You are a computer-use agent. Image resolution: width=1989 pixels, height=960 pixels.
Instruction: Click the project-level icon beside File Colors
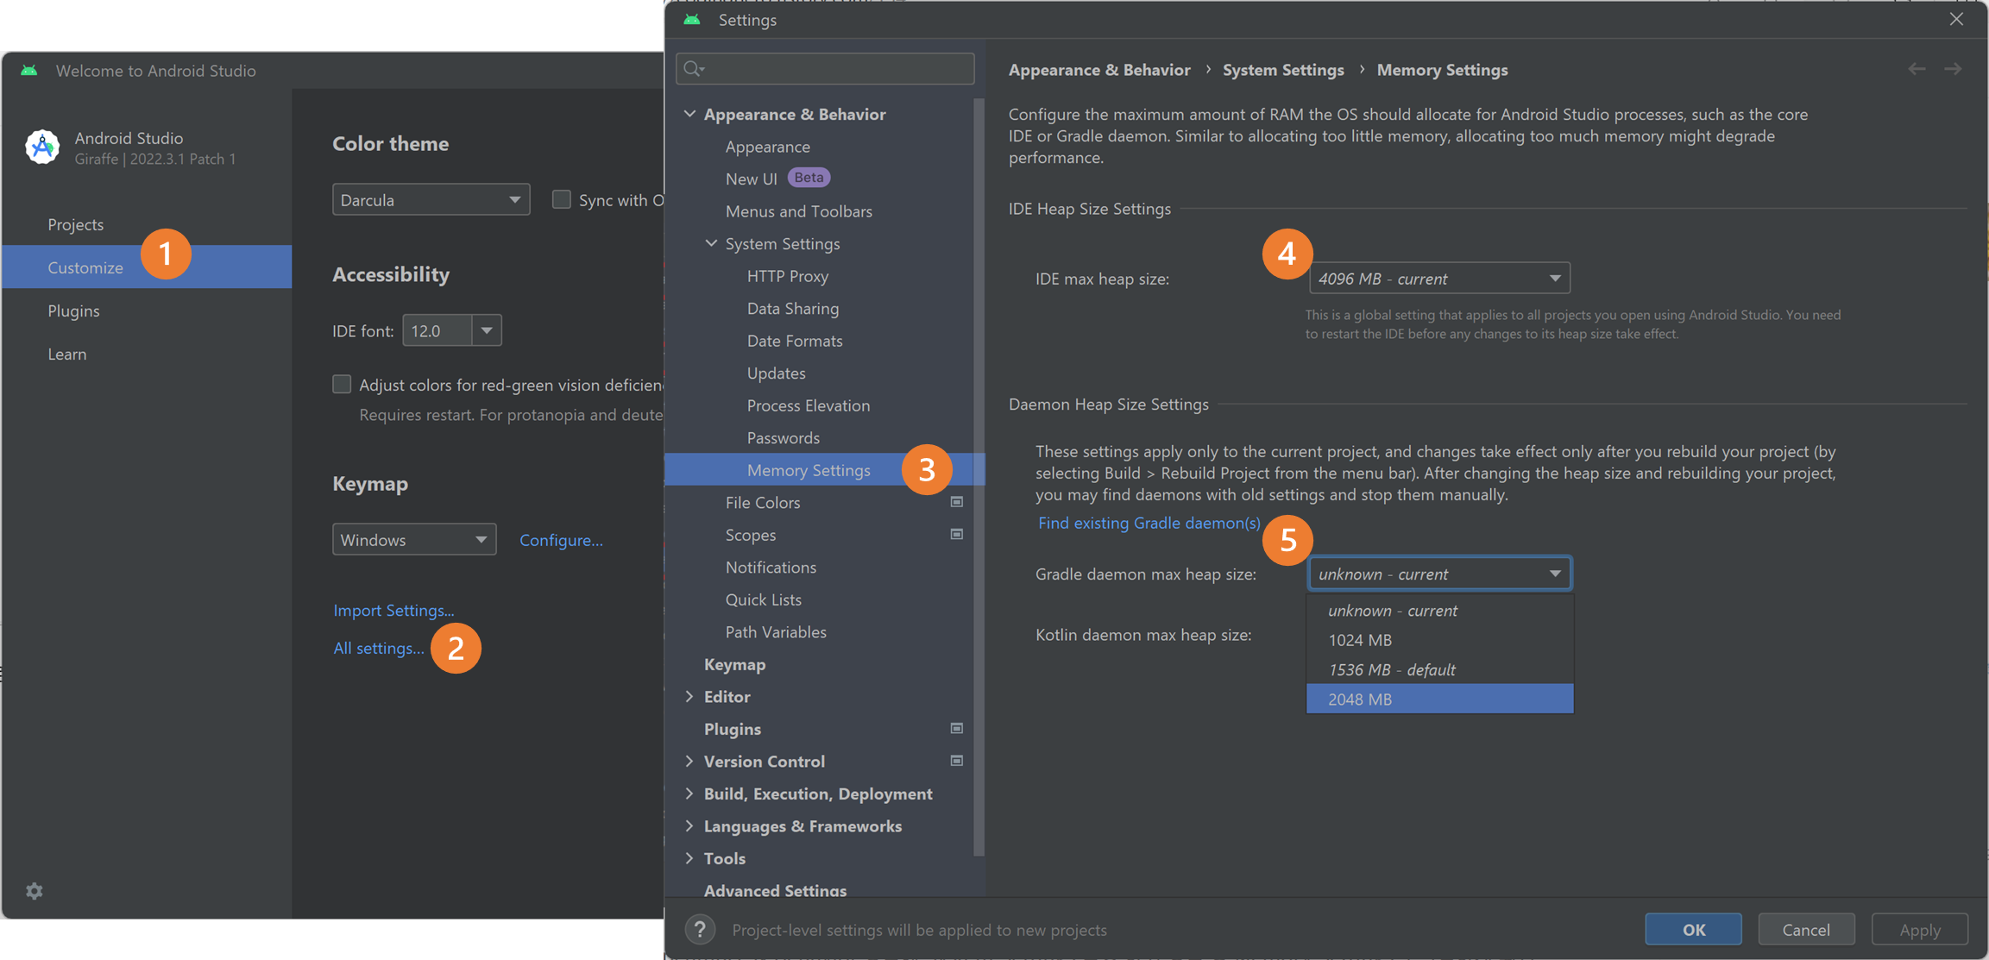point(957,502)
